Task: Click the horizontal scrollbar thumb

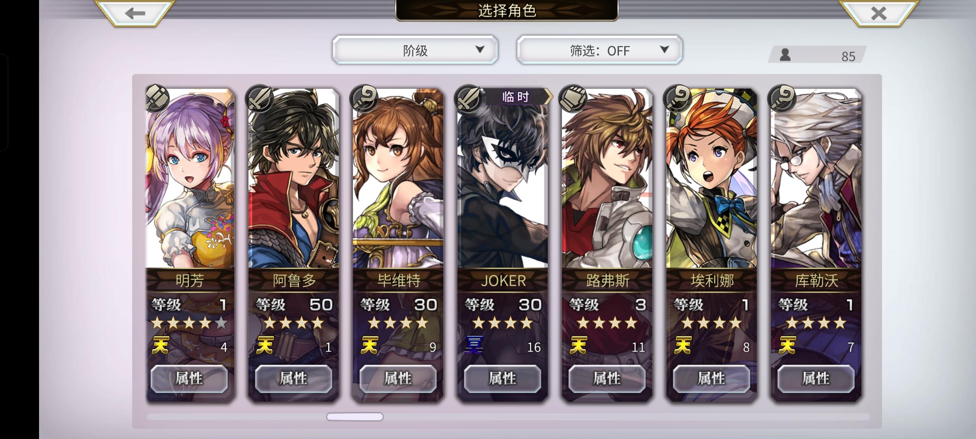Action: click(355, 417)
